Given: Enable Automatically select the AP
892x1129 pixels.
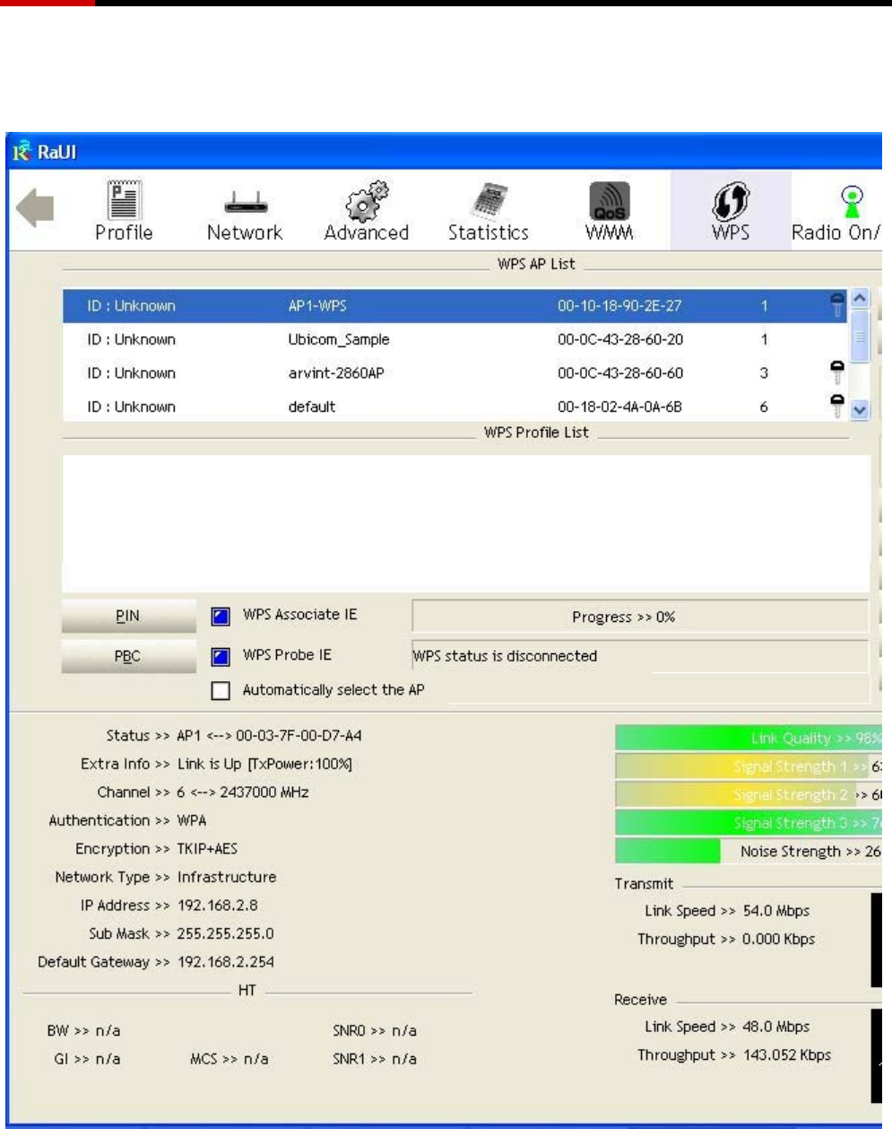Looking at the screenshot, I should coord(221,691).
